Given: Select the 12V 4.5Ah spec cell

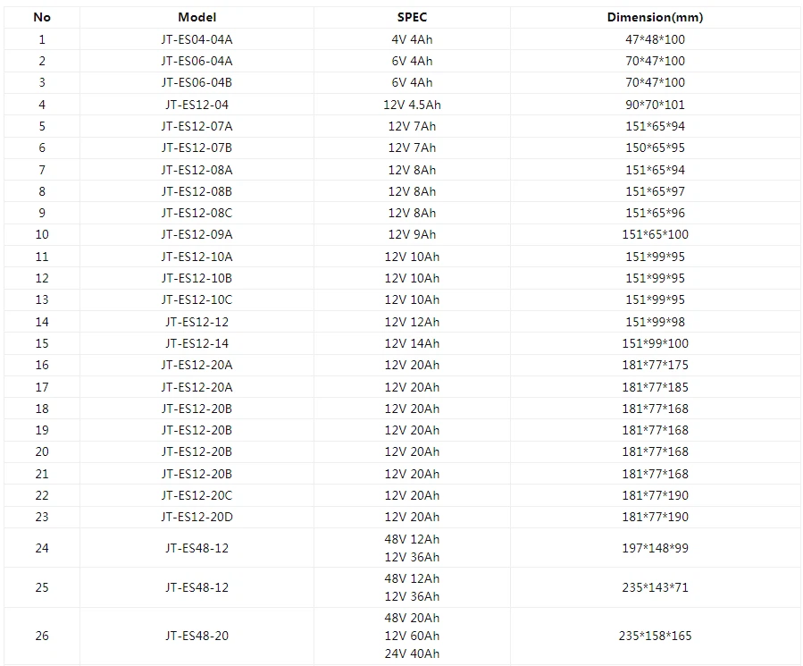Looking at the screenshot, I should click(412, 105).
